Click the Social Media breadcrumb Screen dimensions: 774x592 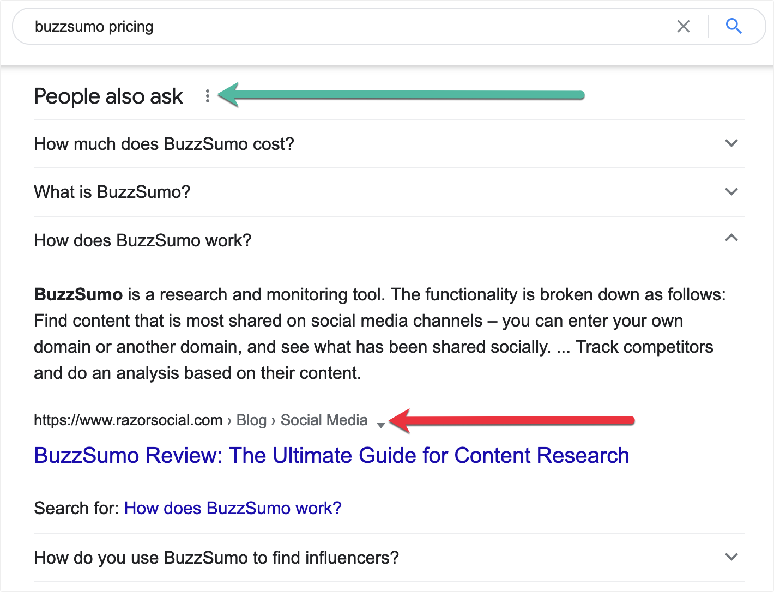click(x=324, y=420)
